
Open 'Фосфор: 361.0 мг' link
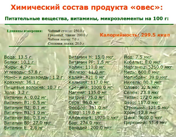coord(88,108)
